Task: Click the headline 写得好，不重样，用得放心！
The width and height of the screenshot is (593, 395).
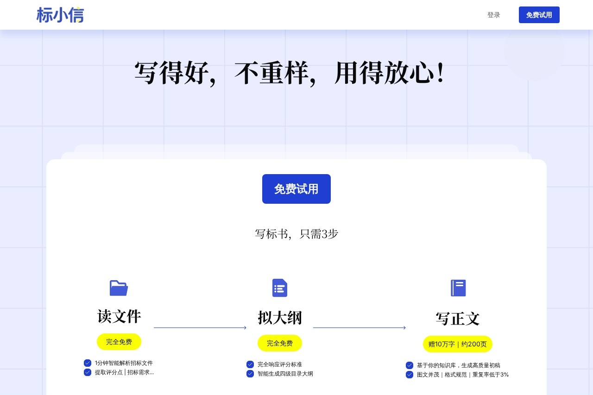Action: [290, 73]
